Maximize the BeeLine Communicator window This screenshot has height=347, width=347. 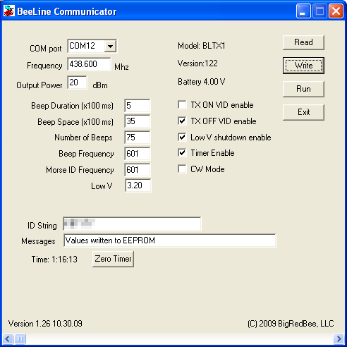[319, 11]
